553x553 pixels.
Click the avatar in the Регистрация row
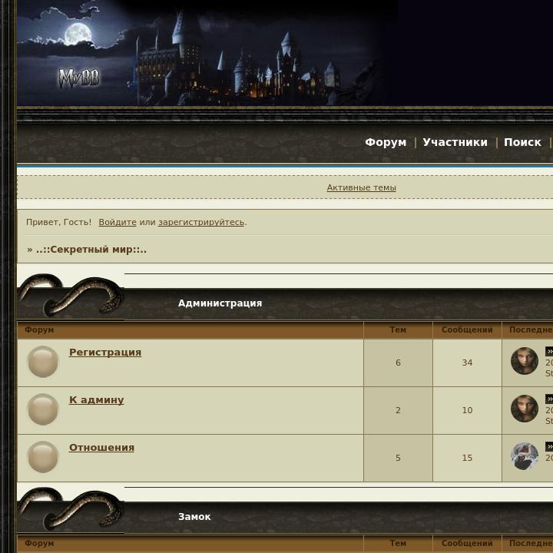[525, 361]
